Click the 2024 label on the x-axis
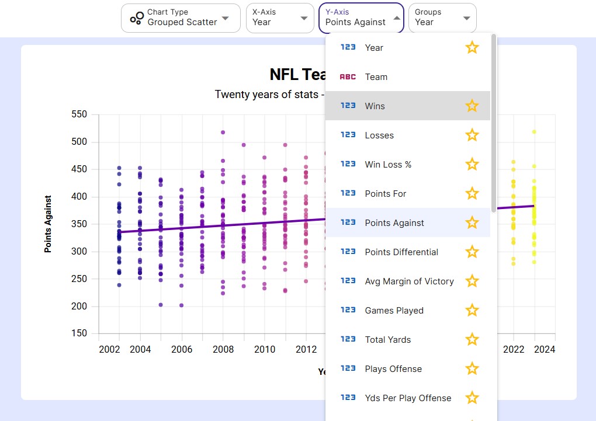 545,350
